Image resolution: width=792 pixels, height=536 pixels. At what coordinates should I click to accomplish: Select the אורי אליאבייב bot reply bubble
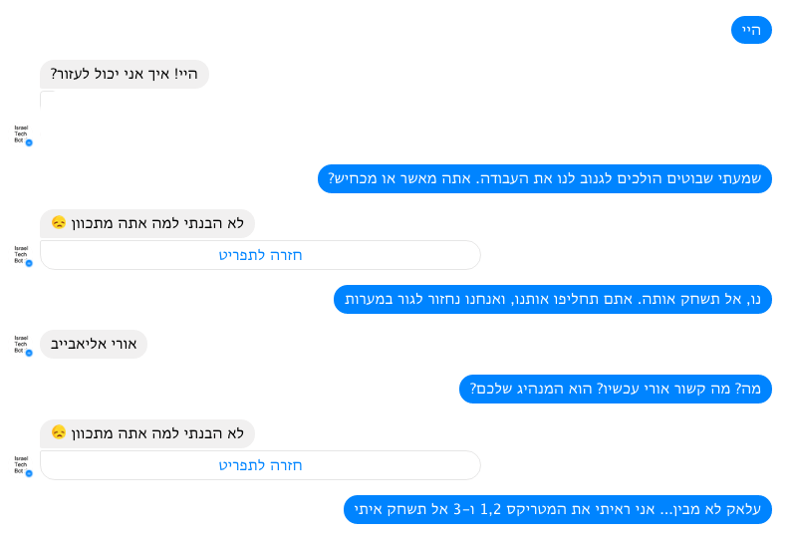click(94, 345)
